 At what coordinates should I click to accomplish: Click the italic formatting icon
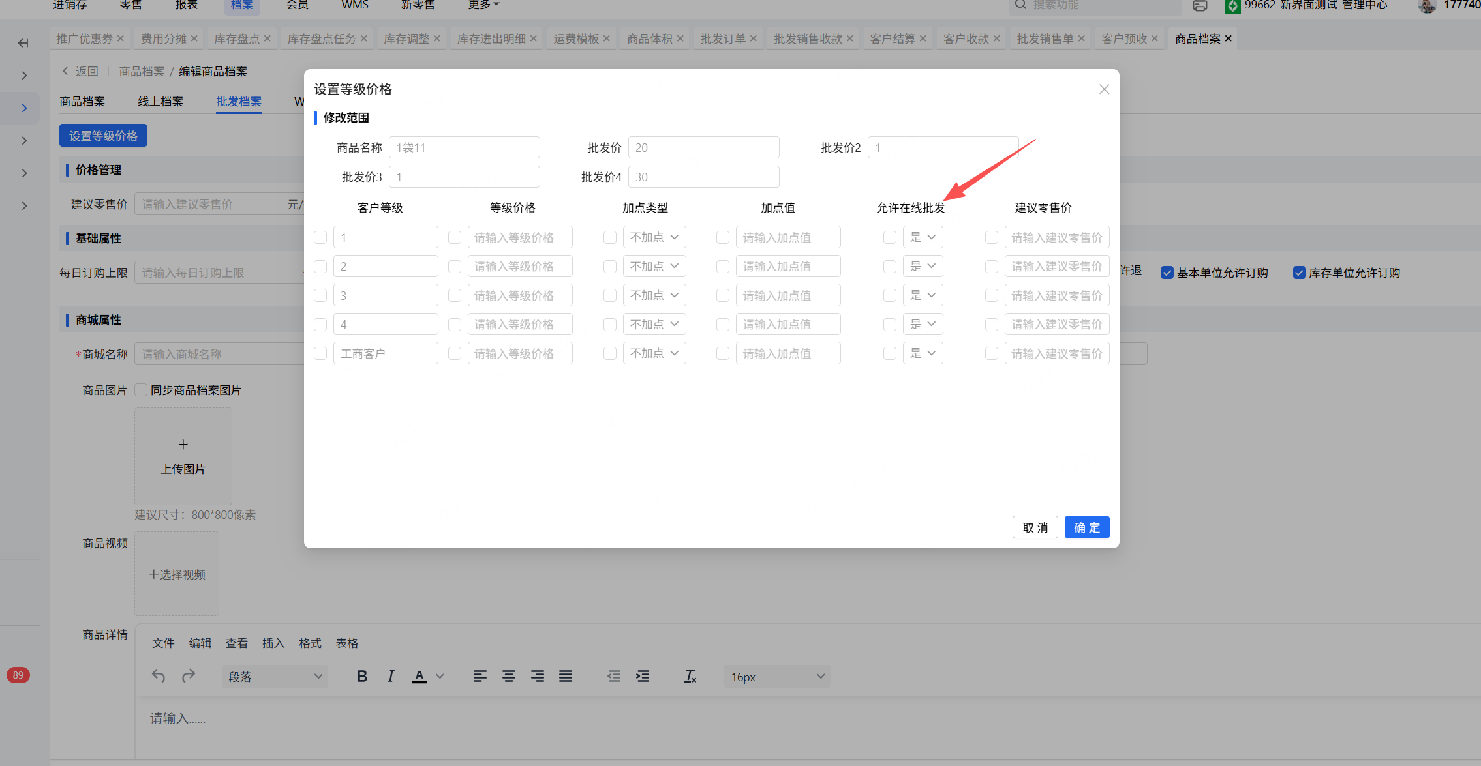[x=390, y=677]
